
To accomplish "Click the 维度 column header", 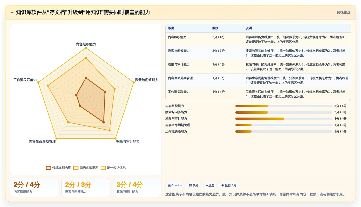I will (171, 28).
